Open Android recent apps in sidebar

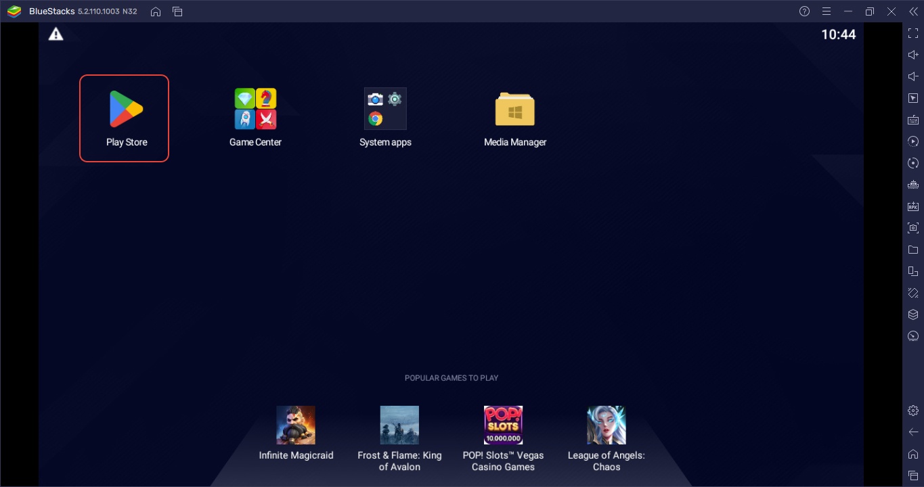coord(913,476)
